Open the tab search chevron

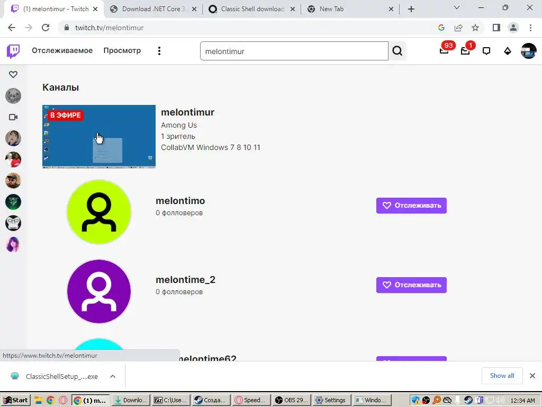coord(457,7)
